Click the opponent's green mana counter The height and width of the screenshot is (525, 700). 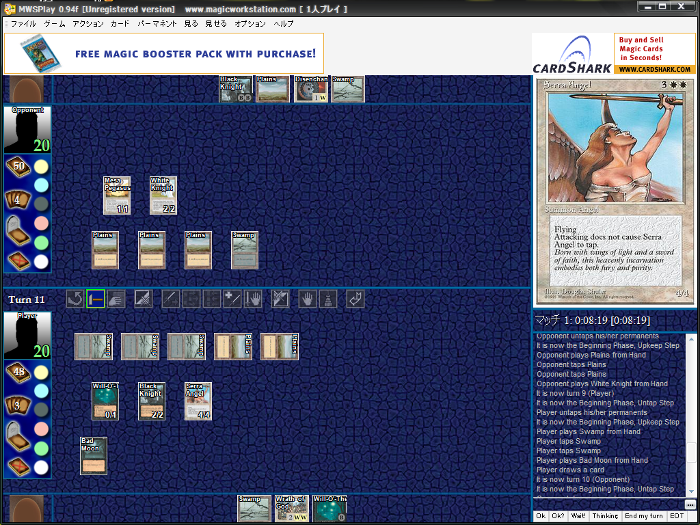pos(41,243)
